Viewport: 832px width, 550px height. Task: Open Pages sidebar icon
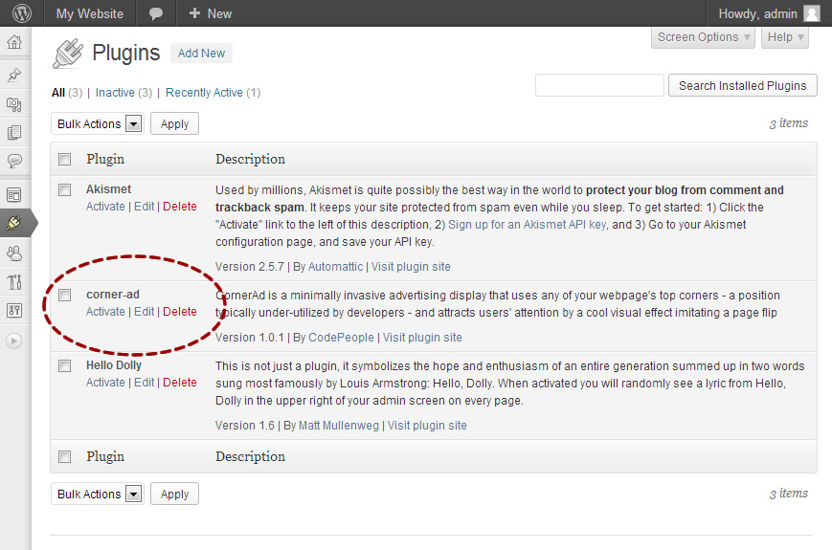(x=14, y=132)
